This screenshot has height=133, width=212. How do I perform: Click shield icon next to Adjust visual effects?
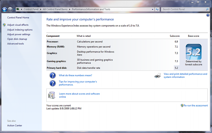click(4, 25)
